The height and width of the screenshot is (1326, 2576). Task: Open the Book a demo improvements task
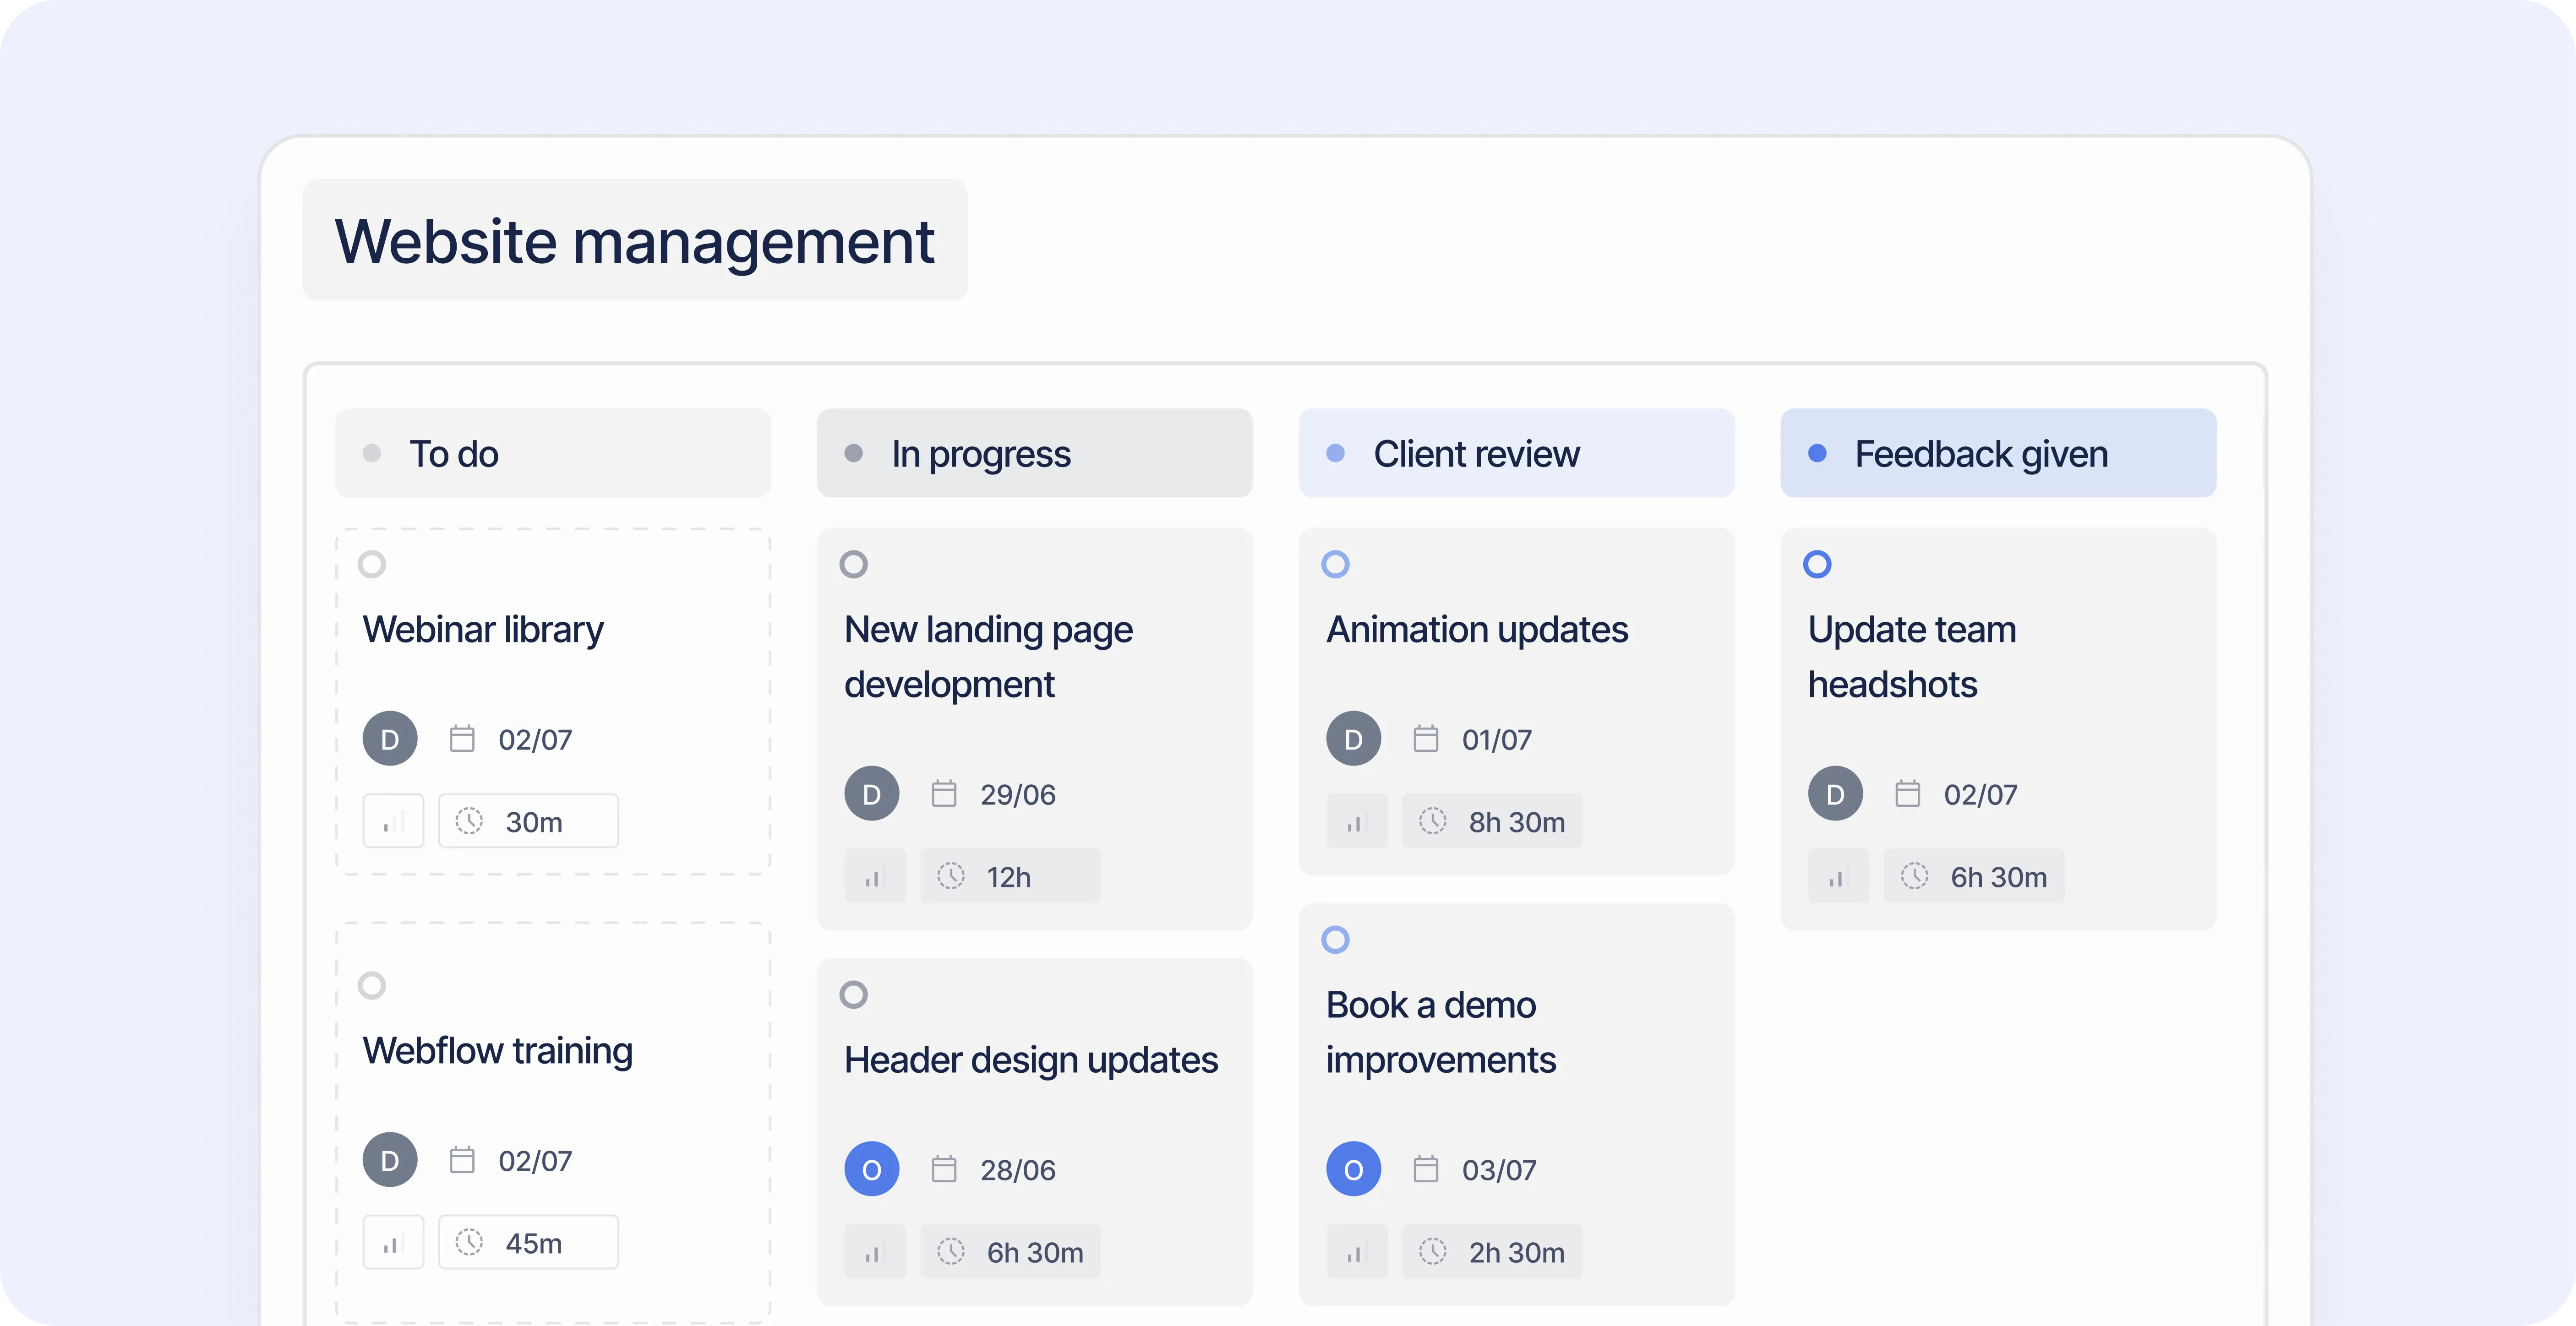[x=1440, y=1032]
